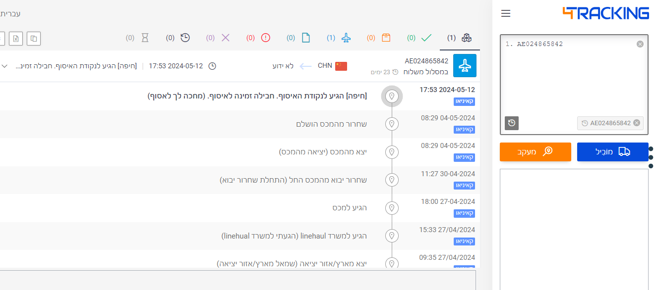Click the קאיניאו tag under 18:00 27-04-2024
Screen dimensions: 656x290
[465, 213]
